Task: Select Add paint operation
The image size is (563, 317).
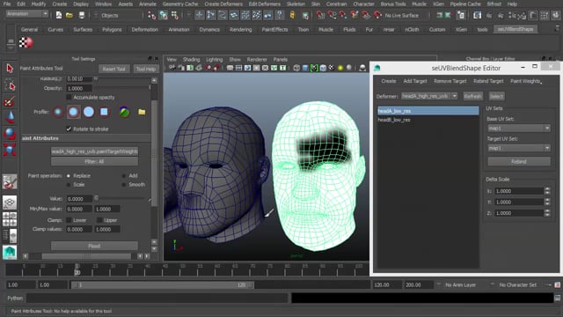Action: [x=124, y=176]
